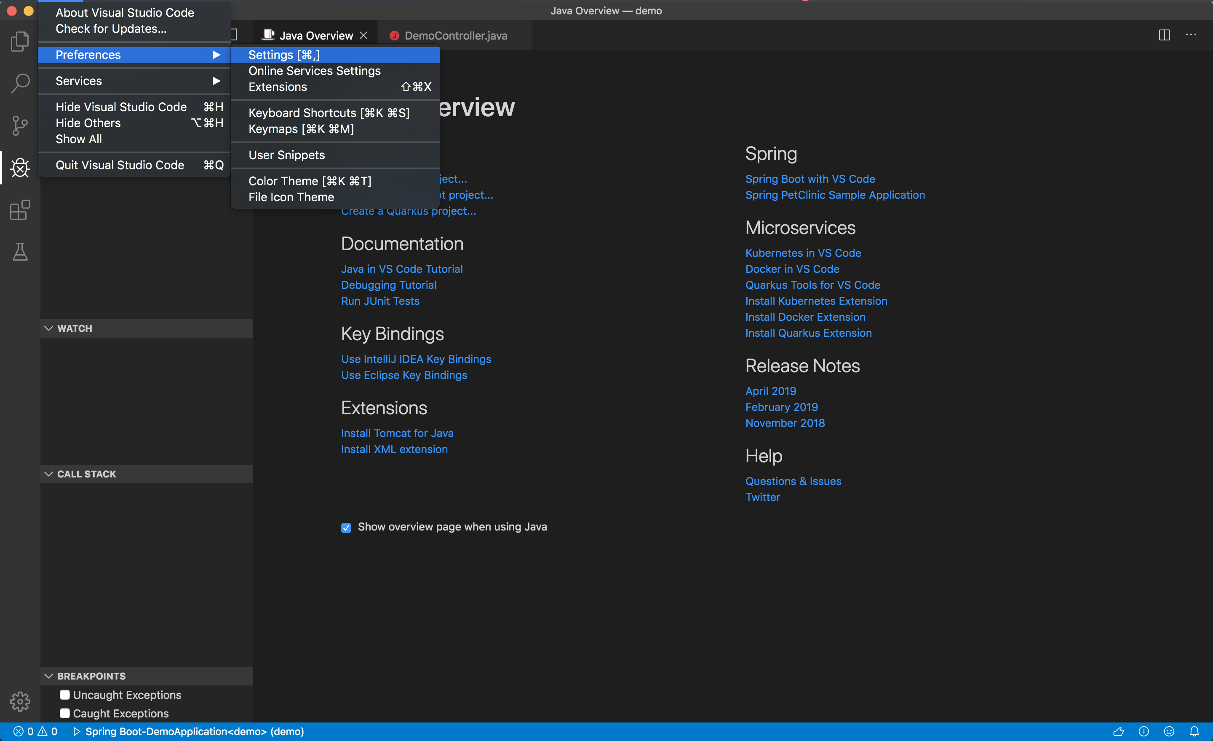Open Java in VS Code Tutorial link
The width and height of the screenshot is (1213, 741).
tap(402, 269)
